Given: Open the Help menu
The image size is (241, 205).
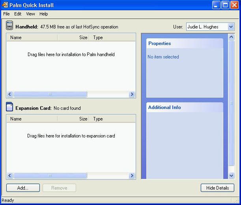Looking at the screenshot, I should (x=44, y=14).
